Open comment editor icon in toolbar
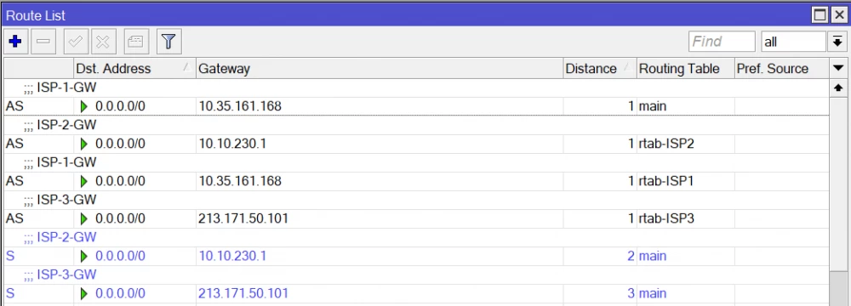The width and height of the screenshot is (851, 306). 136,42
